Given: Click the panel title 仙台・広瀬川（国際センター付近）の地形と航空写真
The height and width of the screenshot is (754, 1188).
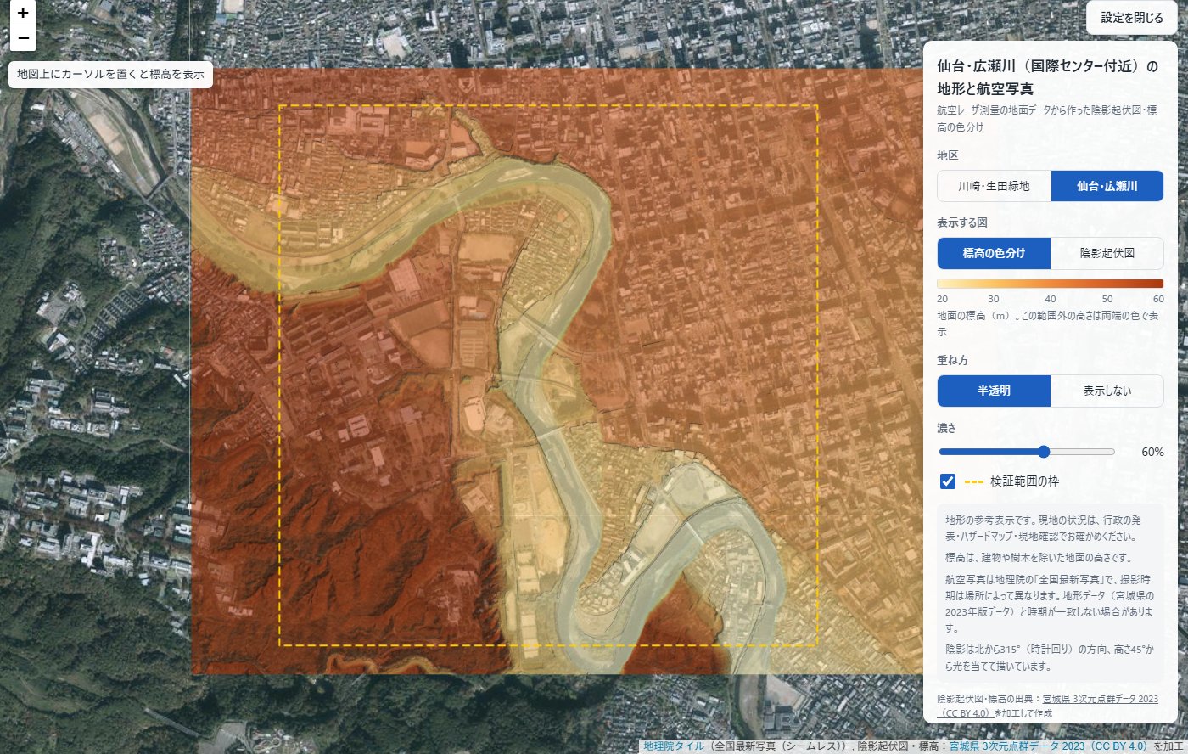Looking at the screenshot, I should [1048, 77].
